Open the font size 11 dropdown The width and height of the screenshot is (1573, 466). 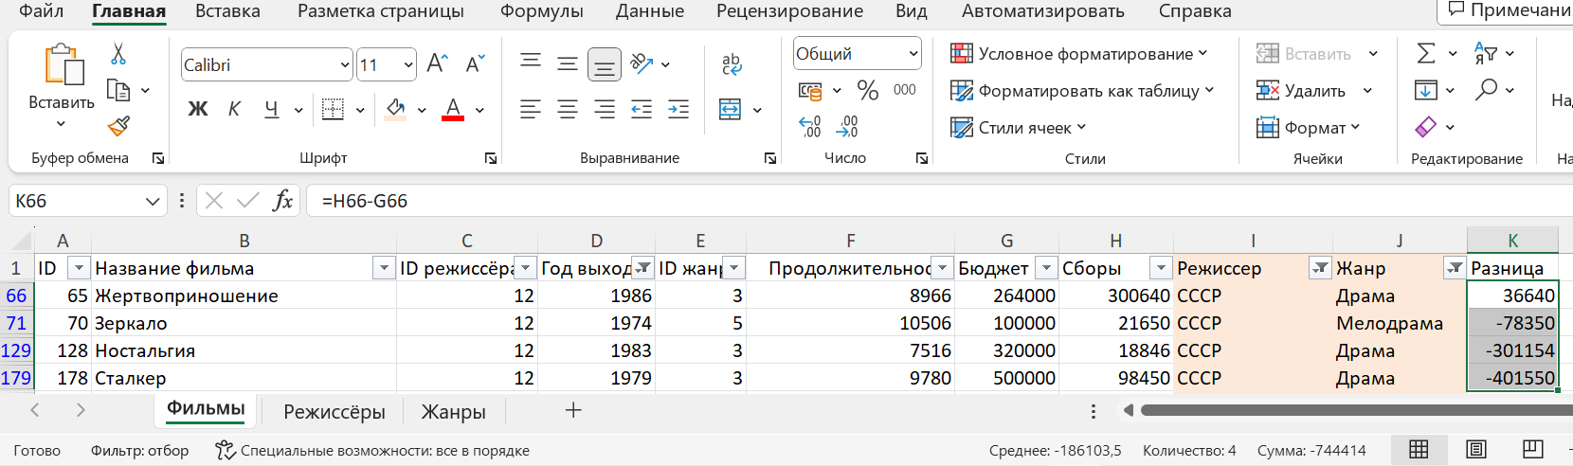point(408,65)
